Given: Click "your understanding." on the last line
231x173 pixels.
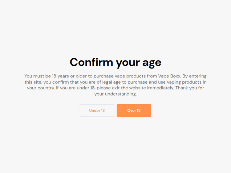Looking at the screenshot, I should coord(115,94).
